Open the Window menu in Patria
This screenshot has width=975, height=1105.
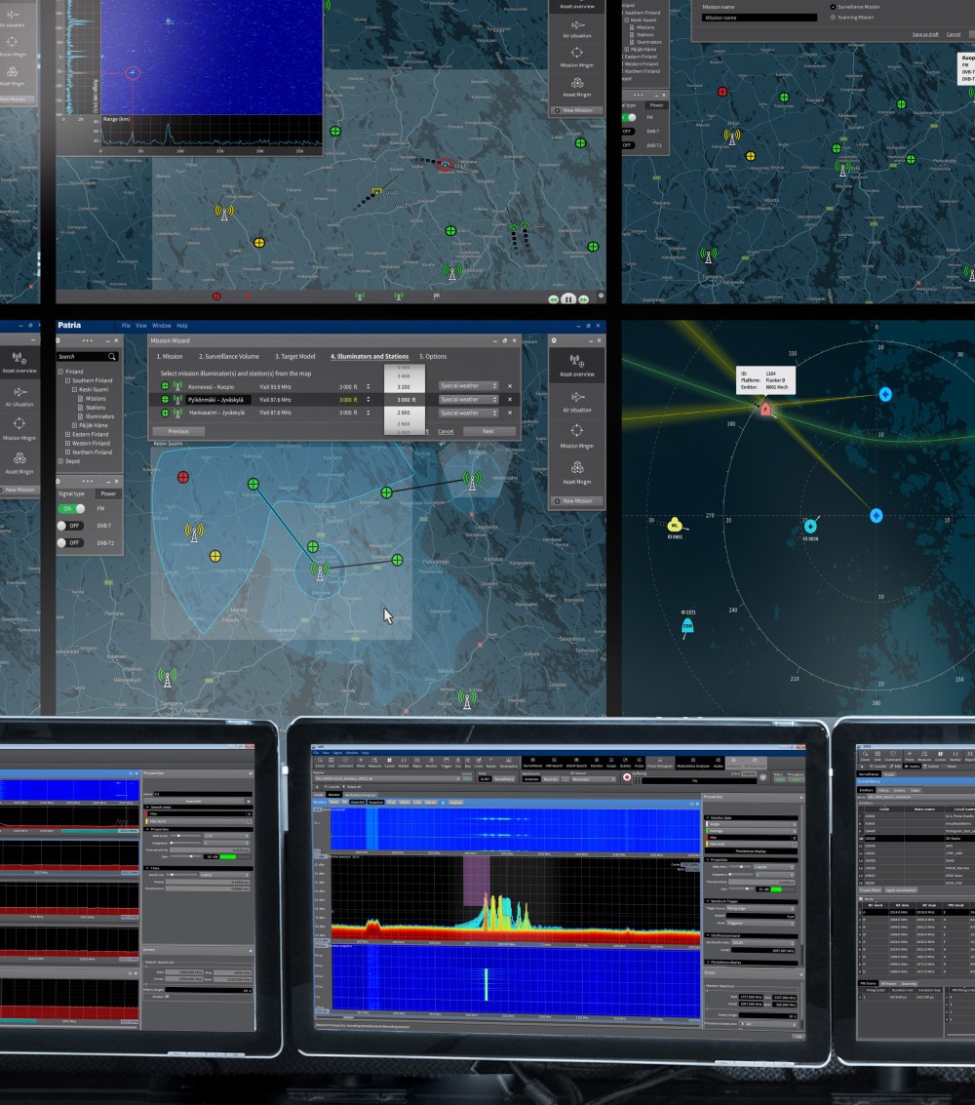pyautogui.click(x=161, y=326)
